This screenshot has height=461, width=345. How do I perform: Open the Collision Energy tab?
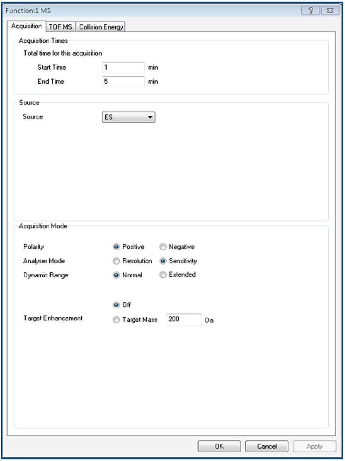click(x=101, y=27)
